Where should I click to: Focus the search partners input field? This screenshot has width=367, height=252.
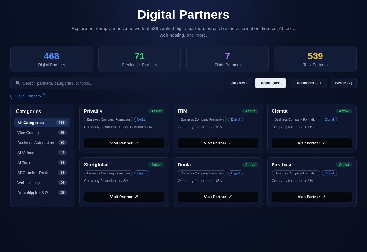pos(117,83)
